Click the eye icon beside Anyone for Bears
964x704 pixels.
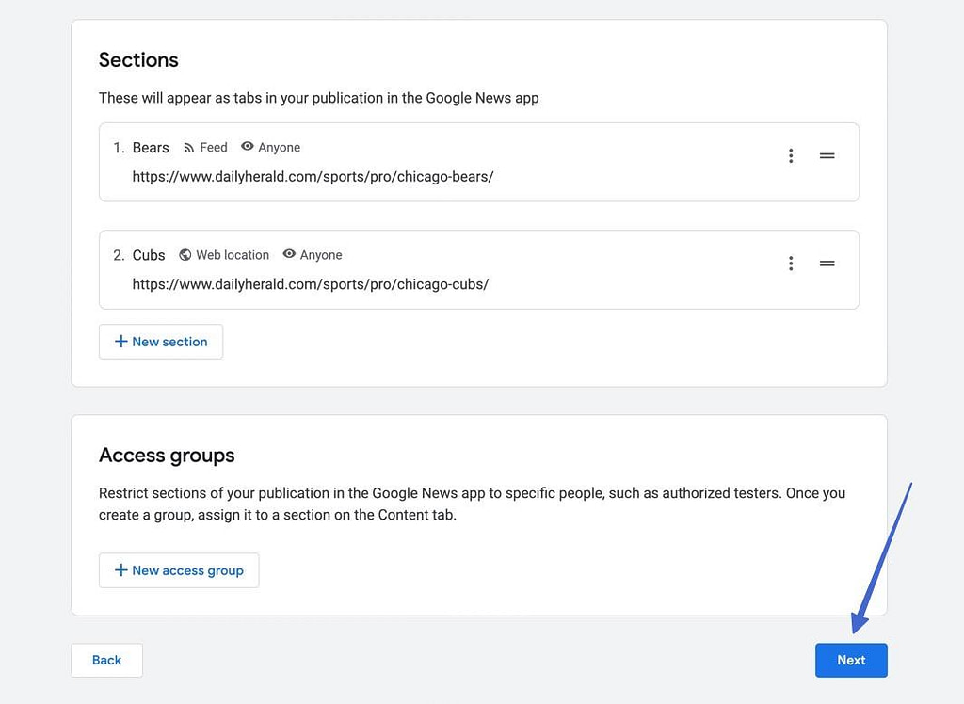coord(248,147)
